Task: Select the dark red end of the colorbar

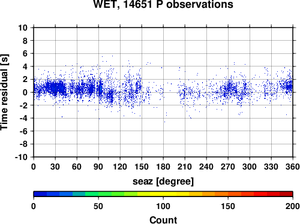Action: click(x=286, y=194)
